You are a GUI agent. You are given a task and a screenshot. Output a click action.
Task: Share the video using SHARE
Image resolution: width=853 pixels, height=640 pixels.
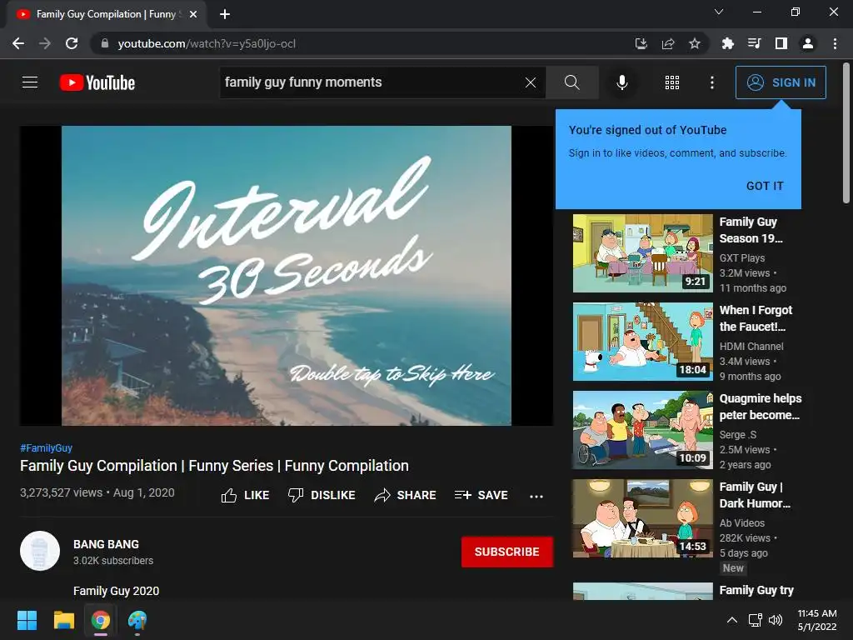pos(406,495)
